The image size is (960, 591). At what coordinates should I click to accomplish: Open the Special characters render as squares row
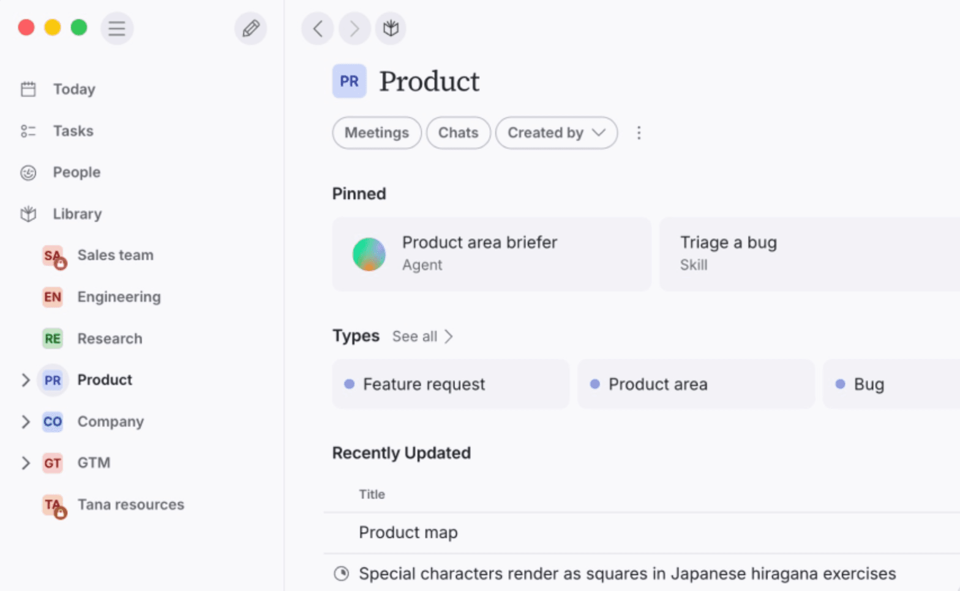pos(642,574)
